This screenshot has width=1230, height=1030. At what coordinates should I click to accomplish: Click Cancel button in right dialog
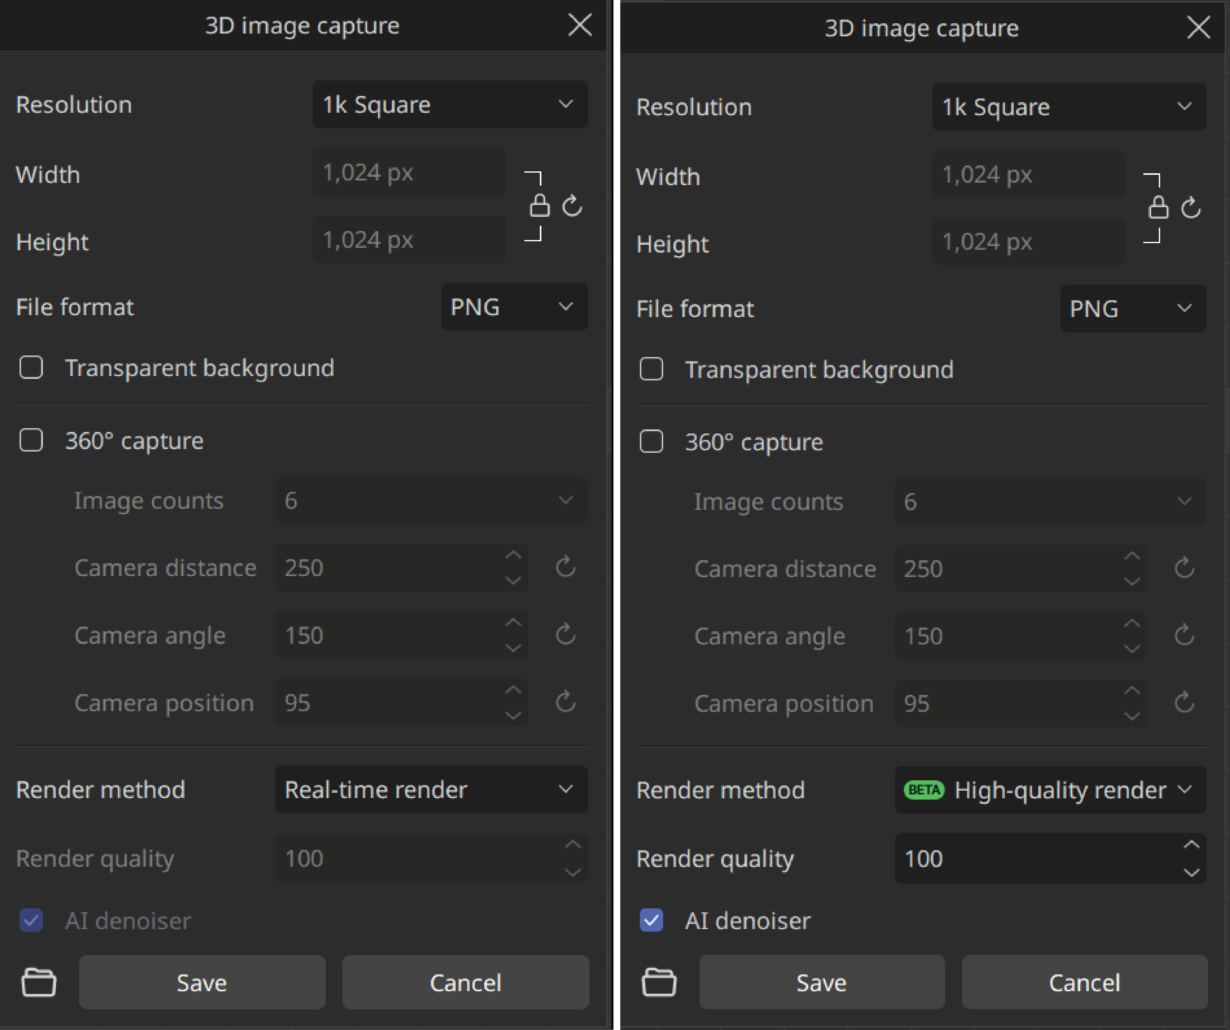(1084, 982)
